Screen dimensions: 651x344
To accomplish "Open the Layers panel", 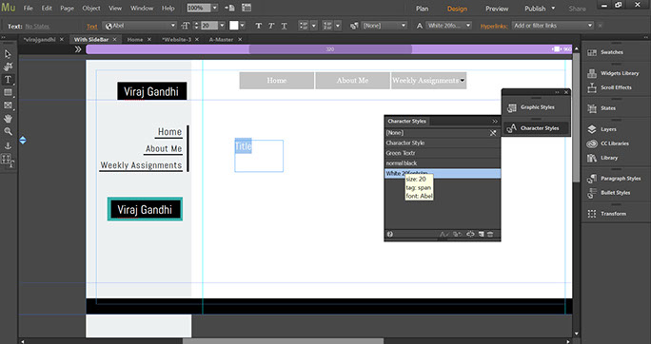I will tap(602, 129).
